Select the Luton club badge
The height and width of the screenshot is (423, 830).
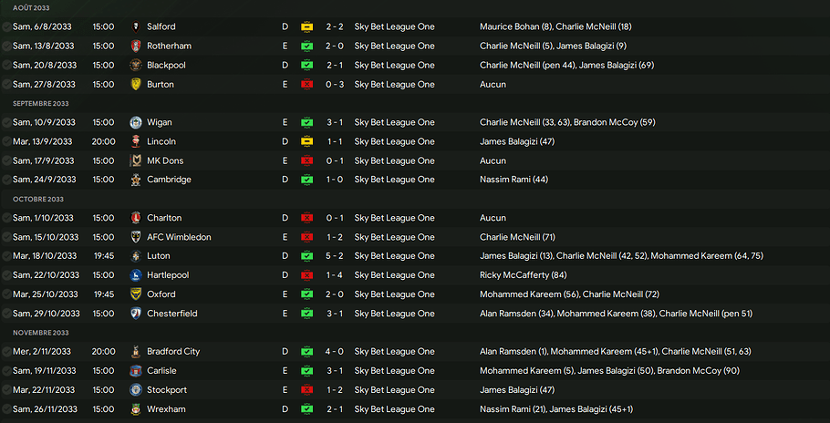pyautogui.click(x=135, y=256)
